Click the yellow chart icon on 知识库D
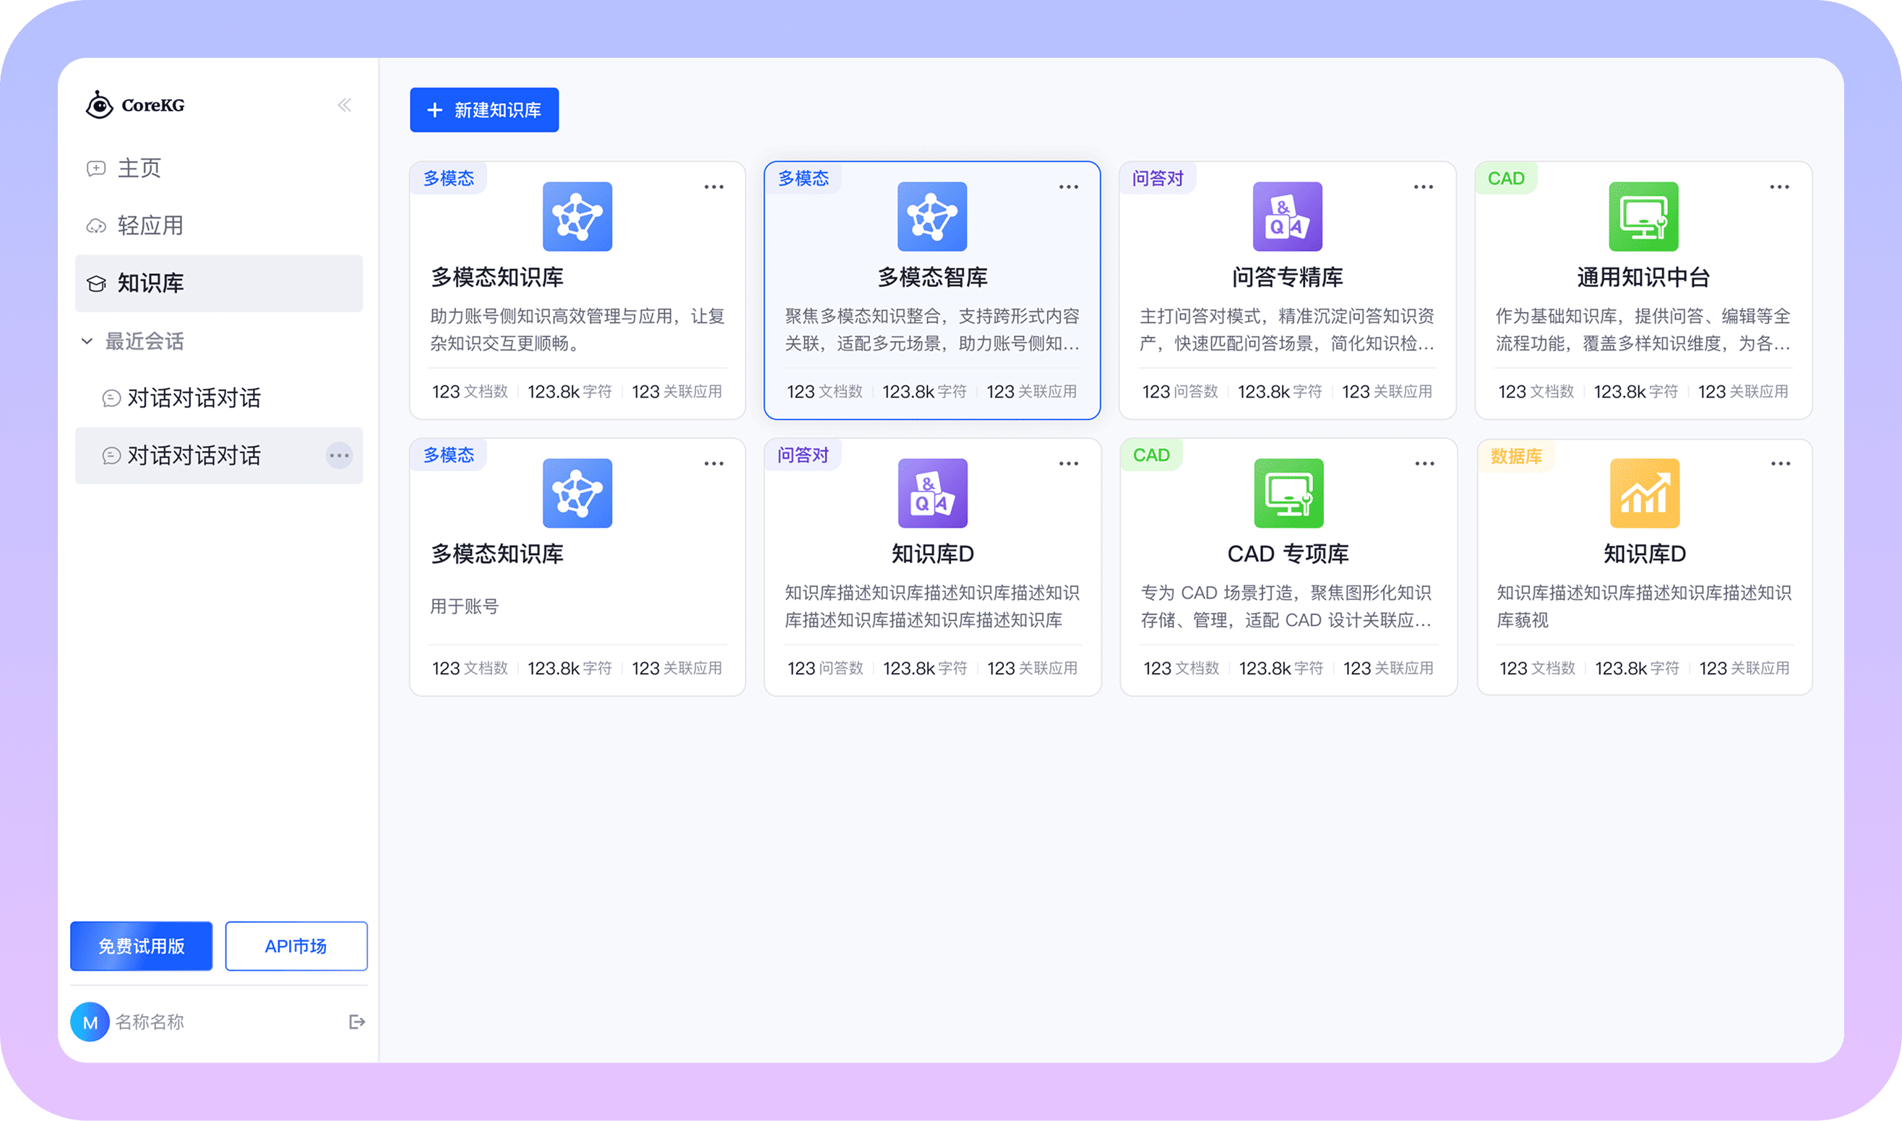The height and width of the screenshot is (1121, 1902). pyautogui.click(x=1643, y=493)
